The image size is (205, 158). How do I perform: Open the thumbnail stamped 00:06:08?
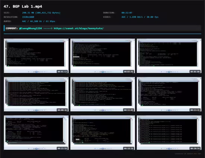169,56
